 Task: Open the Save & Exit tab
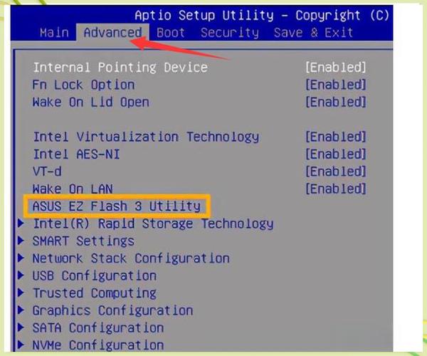pos(313,33)
